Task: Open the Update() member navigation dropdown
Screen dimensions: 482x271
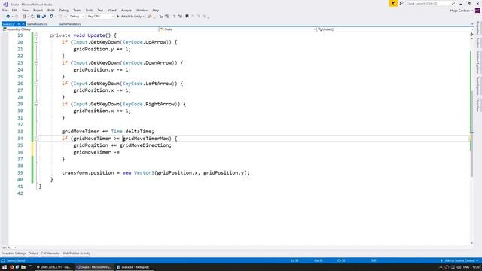Action: (x=395, y=29)
